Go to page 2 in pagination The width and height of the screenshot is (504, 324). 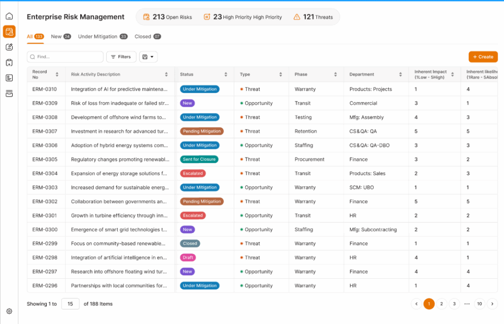[441, 304]
